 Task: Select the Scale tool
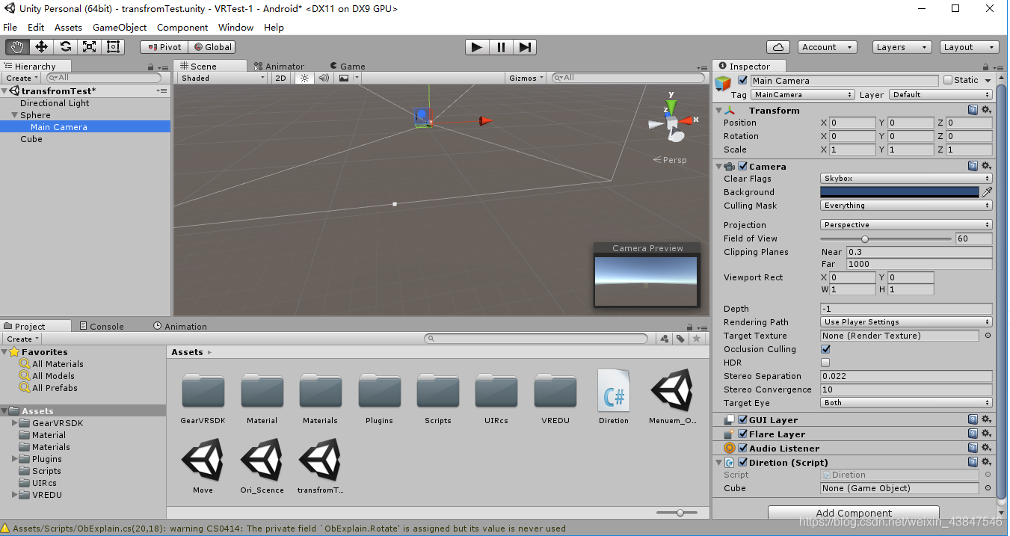[89, 47]
